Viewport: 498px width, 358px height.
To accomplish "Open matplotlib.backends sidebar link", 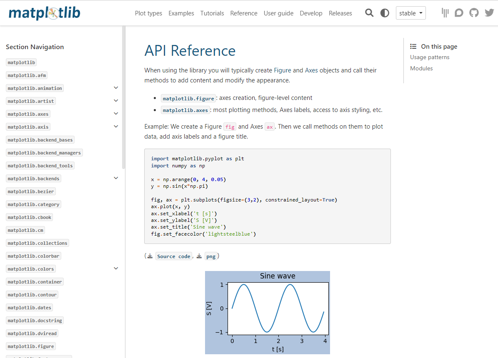I will coord(33,179).
